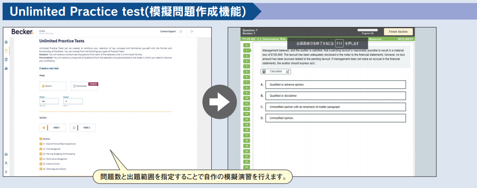Click the logout icon in top header
The width and height of the screenshot is (477, 188).
[x=192, y=31]
